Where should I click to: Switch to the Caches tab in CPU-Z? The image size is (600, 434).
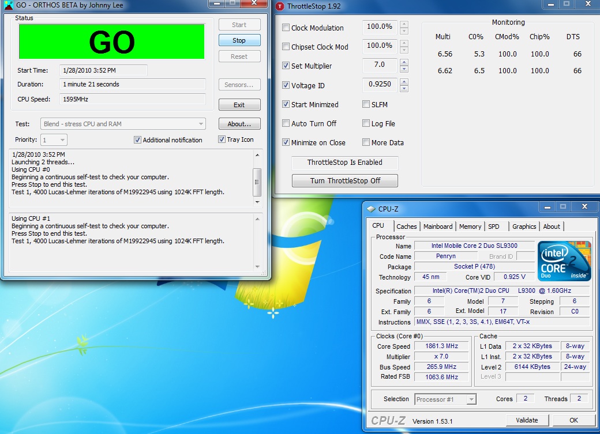[406, 227]
